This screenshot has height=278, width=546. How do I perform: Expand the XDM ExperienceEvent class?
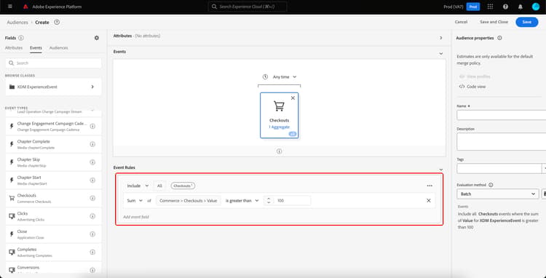click(92, 87)
